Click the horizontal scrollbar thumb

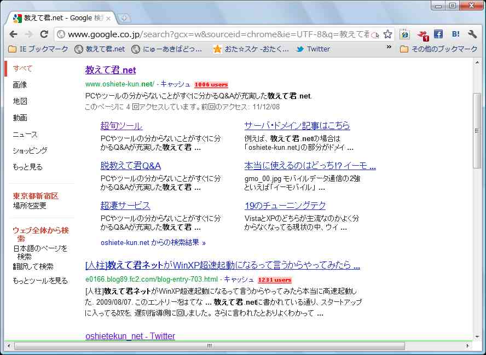pos(210,346)
